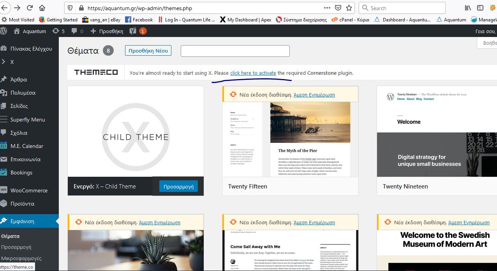The width and height of the screenshot is (497, 271).
Task: Click Προσθήκη Νέου add theme button
Action: coord(148,51)
